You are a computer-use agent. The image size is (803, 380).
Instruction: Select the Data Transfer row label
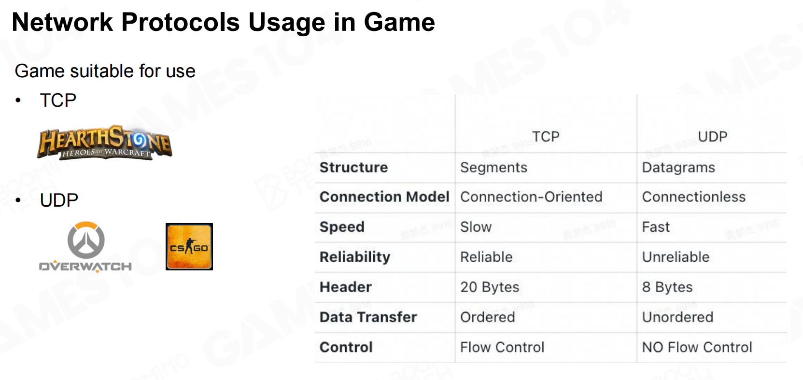tap(368, 317)
